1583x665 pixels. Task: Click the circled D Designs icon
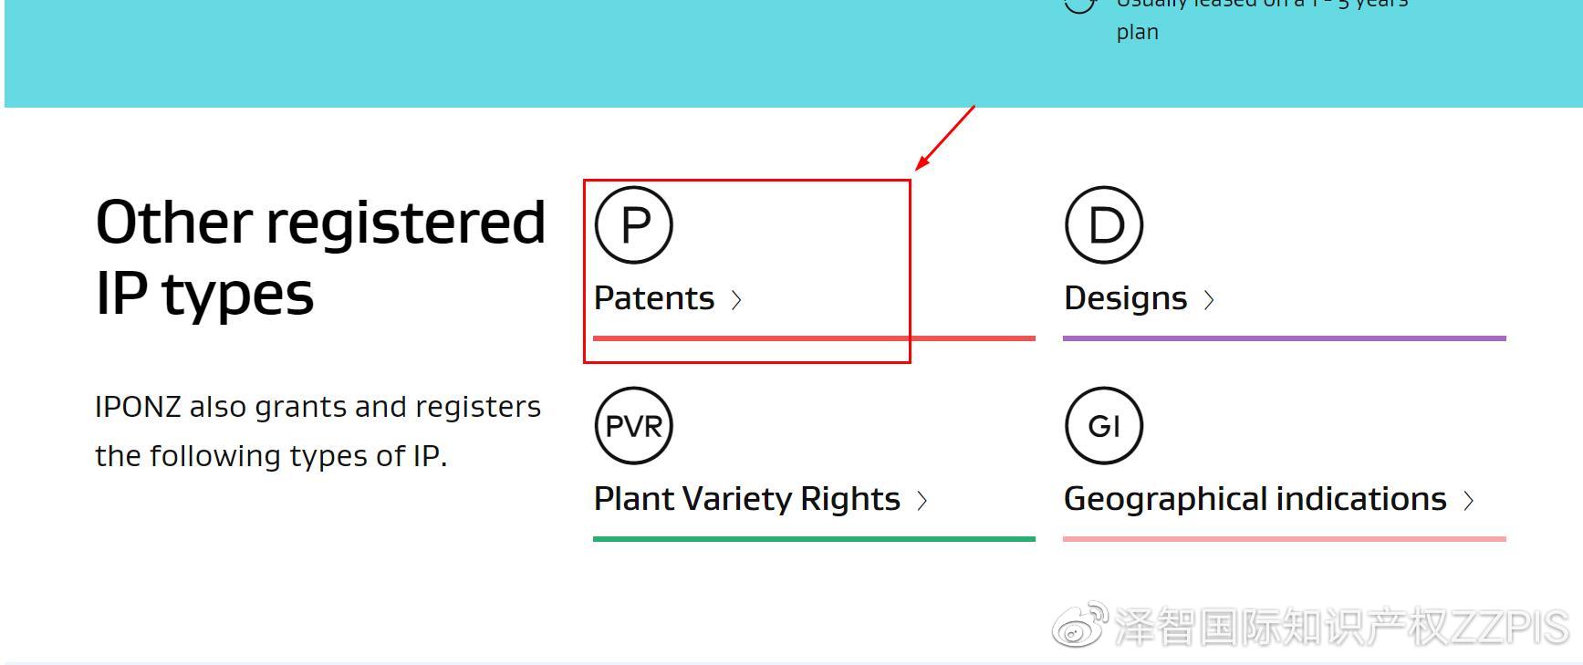[1104, 224]
